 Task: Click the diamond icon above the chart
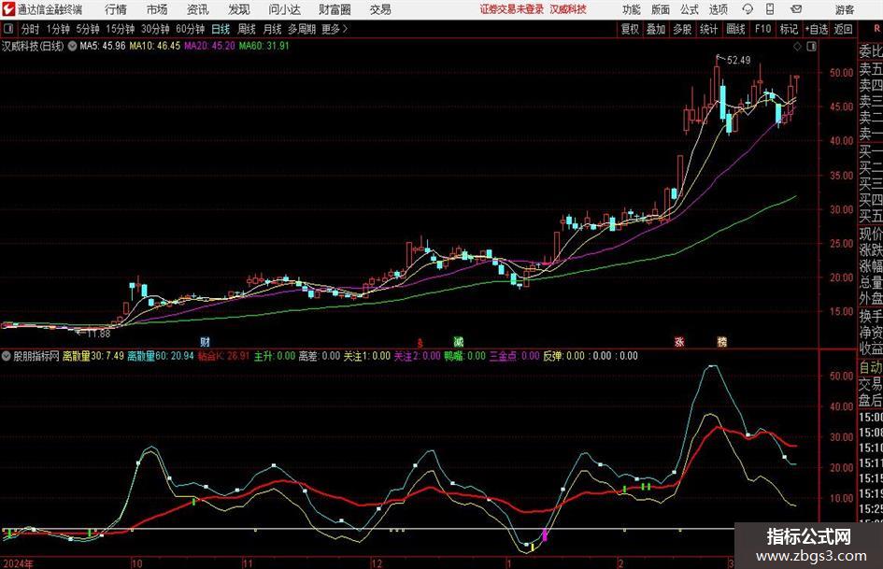797,46
